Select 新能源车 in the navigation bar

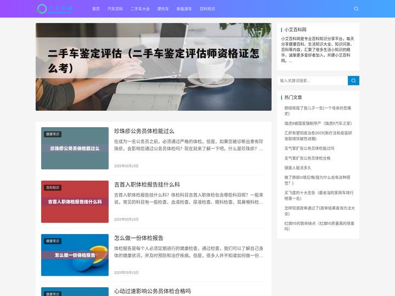(184, 9)
